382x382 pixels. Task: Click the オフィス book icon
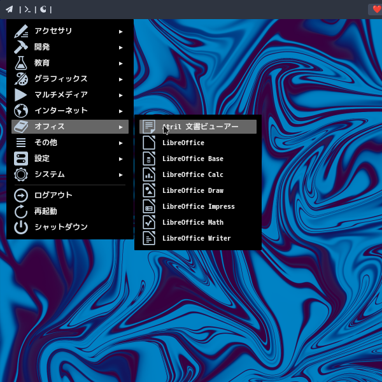coord(21,127)
